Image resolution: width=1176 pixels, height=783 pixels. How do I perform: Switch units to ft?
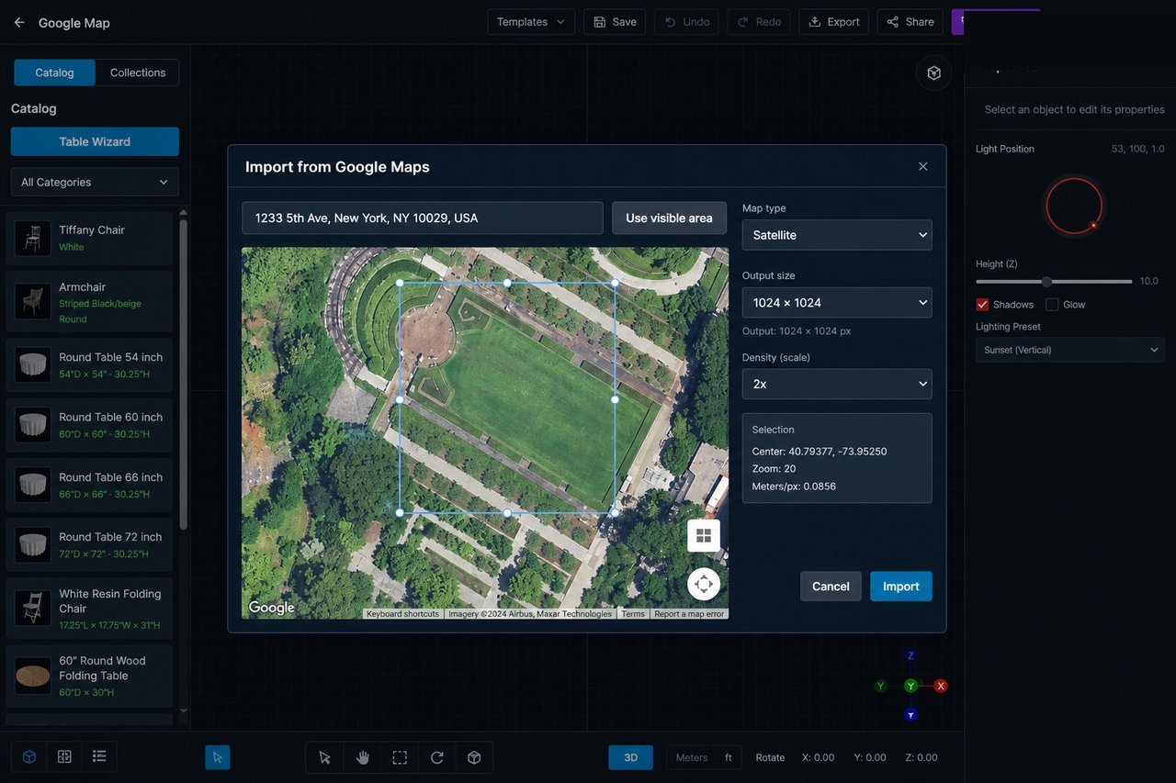coord(729,757)
